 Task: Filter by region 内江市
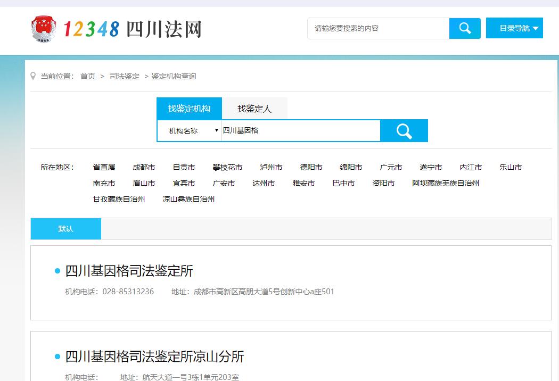pos(471,167)
